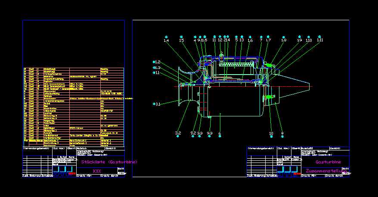Select the callout label 1.11

320,40
